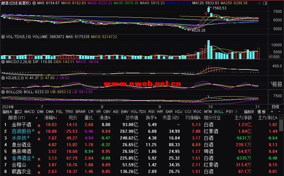Screen dimensions: 284x176
Task: Sort the list by 均涨幅% column
Action: pyautogui.click(x=193, y=118)
